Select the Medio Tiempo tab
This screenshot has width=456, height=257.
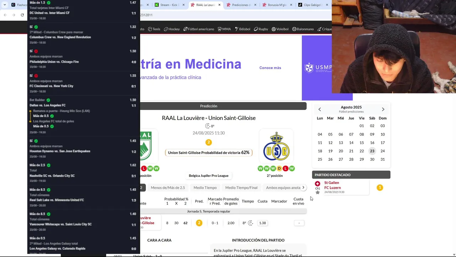tap(205, 188)
